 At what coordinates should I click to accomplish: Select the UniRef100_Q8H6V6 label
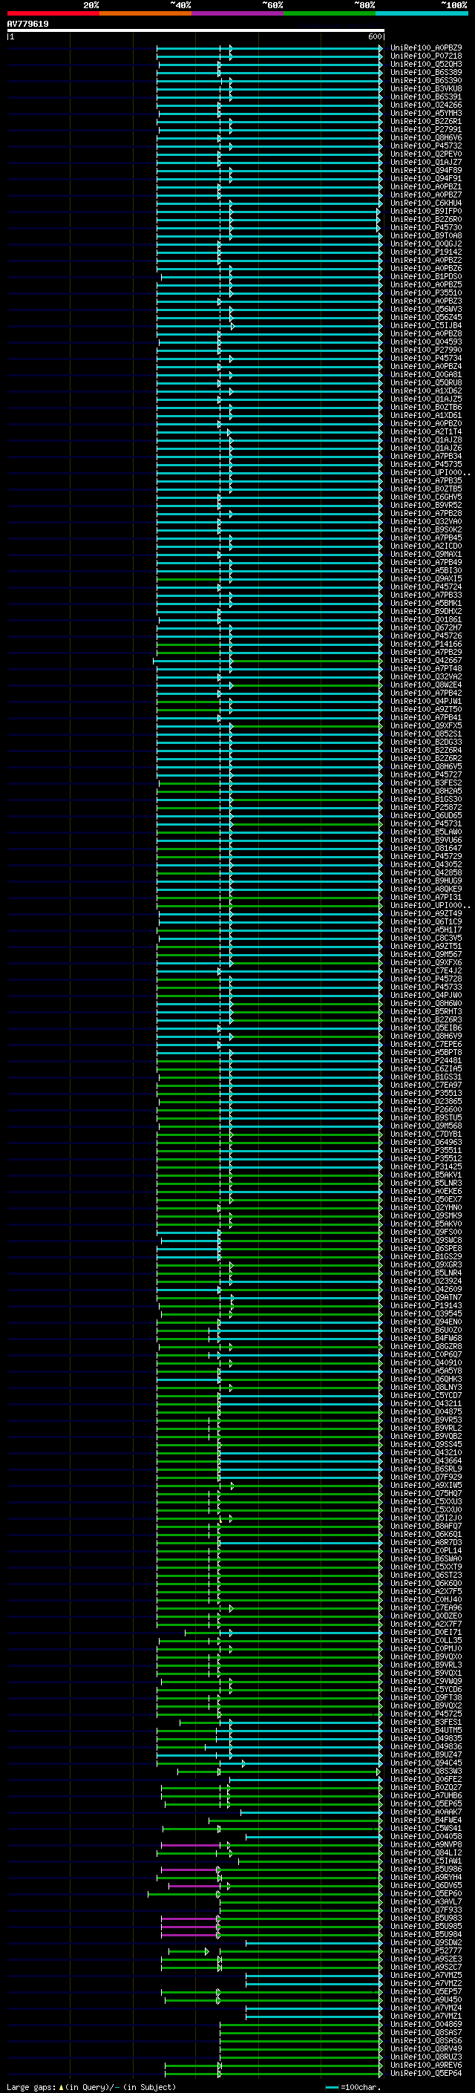coord(426,137)
